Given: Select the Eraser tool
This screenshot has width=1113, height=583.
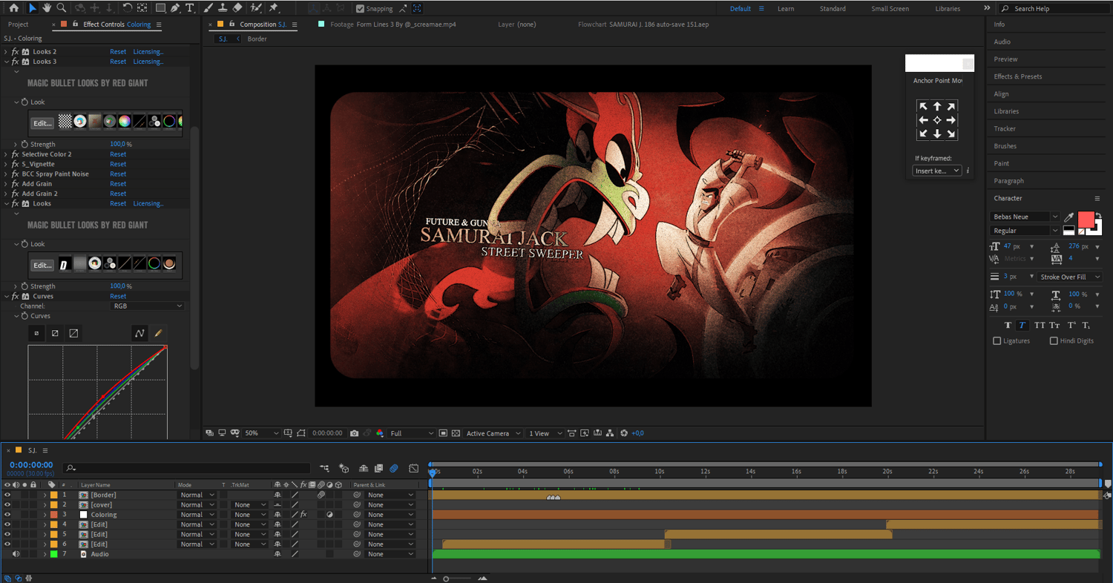Looking at the screenshot, I should pyautogui.click(x=237, y=8).
